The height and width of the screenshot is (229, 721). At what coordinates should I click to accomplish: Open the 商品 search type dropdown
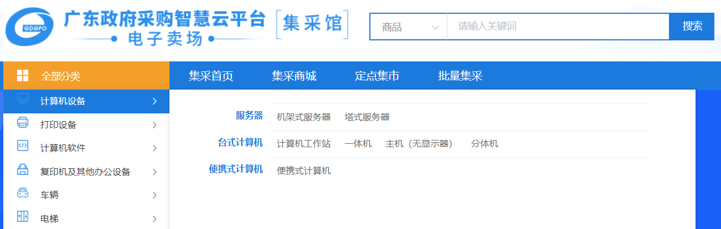click(x=409, y=27)
